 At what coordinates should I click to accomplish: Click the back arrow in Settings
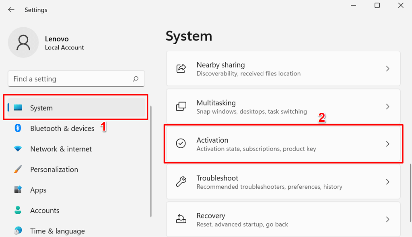click(11, 10)
